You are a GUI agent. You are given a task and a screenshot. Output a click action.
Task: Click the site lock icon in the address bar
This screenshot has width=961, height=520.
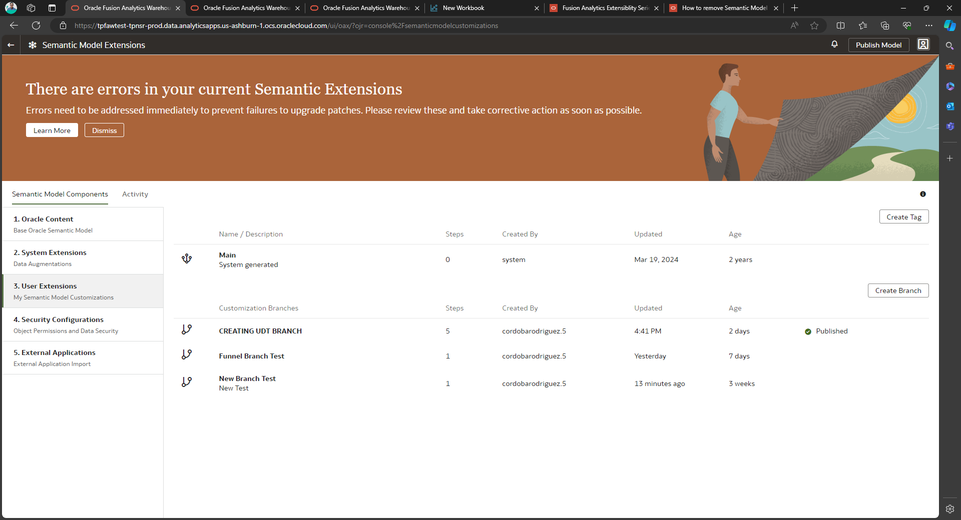pos(63,25)
